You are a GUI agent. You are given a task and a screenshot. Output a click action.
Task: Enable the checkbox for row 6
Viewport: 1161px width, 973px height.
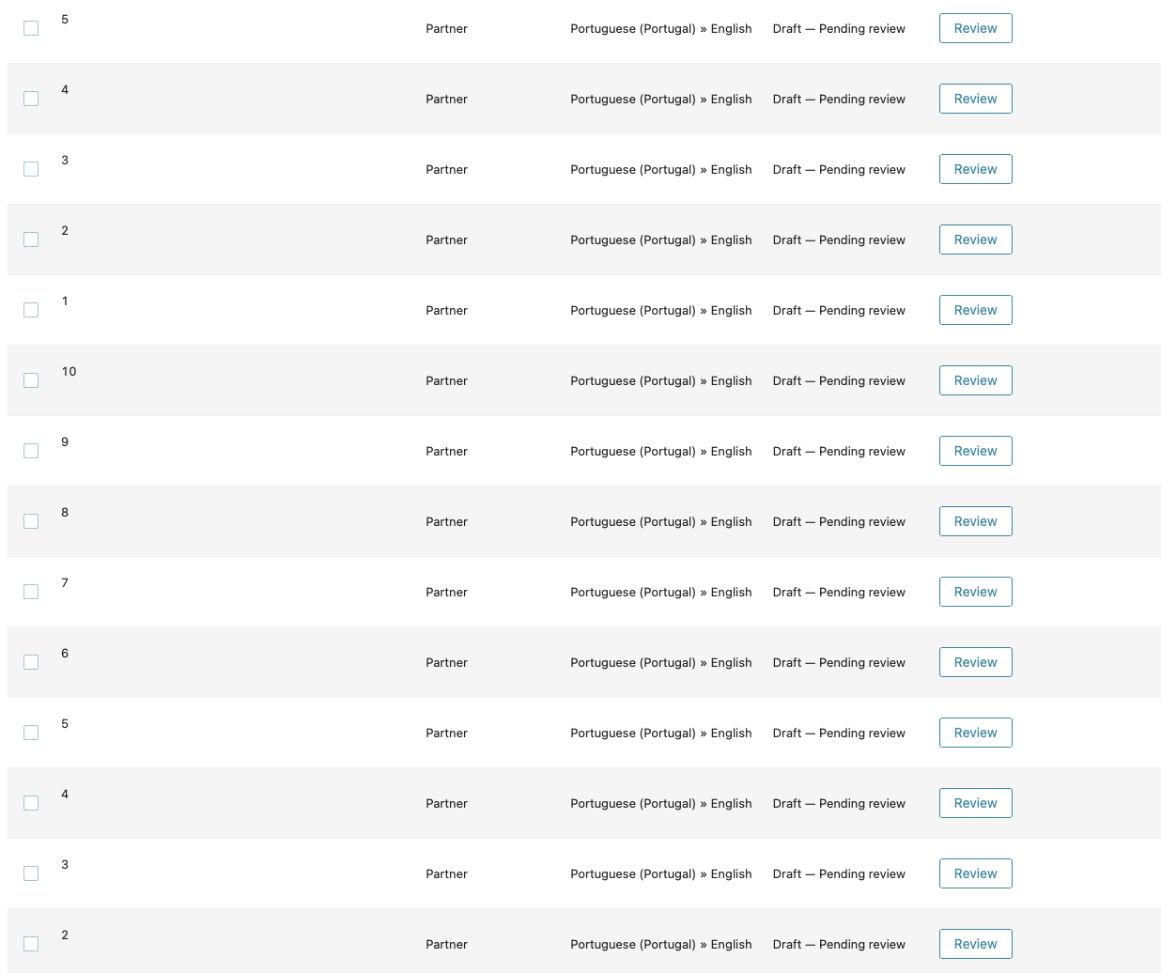pyautogui.click(x=31, y=662)
